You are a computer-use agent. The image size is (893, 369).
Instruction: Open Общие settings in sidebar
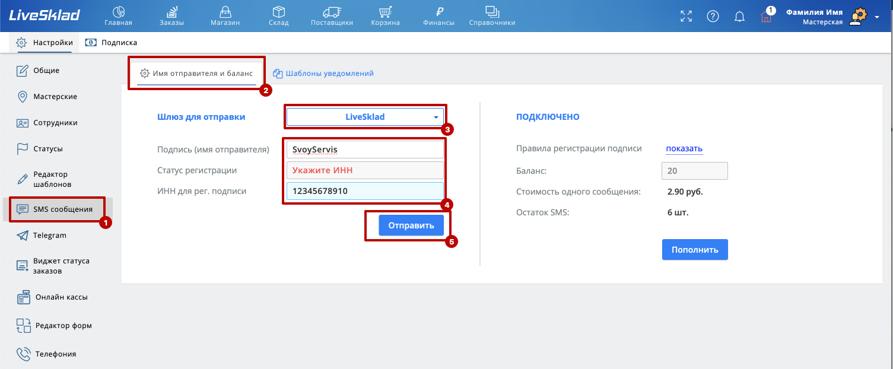pyautogui.click(x=38, y=71)
